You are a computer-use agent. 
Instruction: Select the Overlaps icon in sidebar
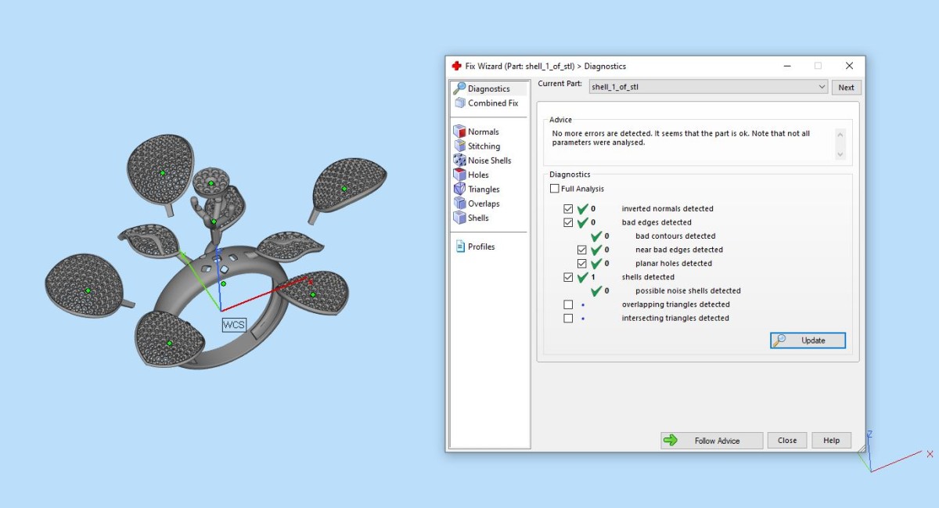tap(460, 204)
